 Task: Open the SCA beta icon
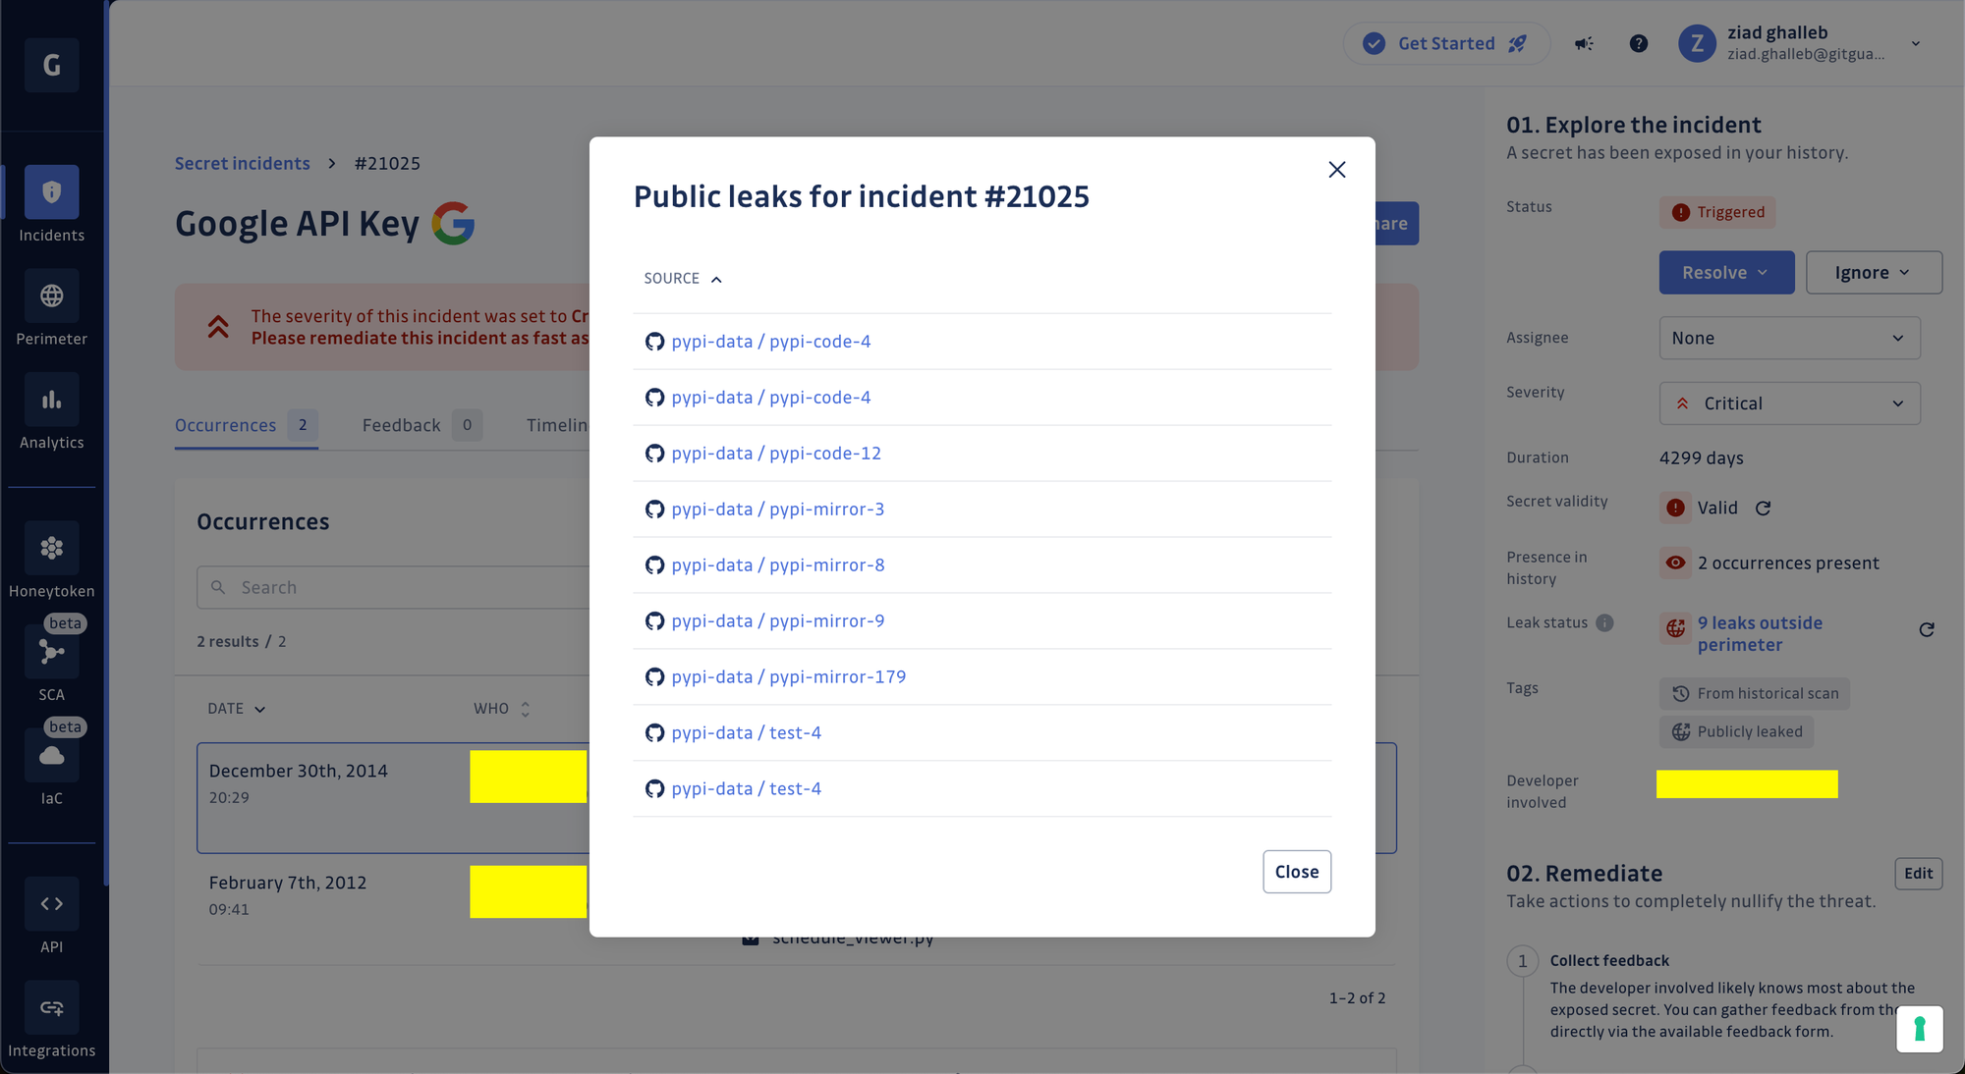[51, 651]
